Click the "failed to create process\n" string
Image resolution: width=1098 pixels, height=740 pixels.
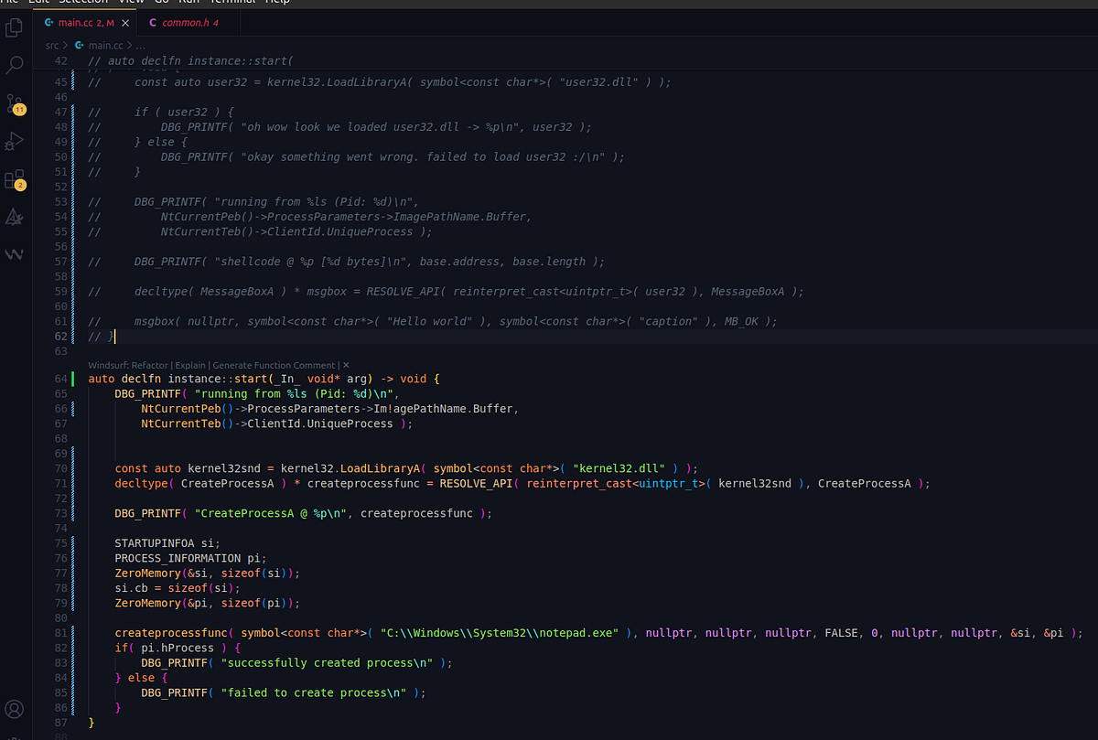(314, 692)
